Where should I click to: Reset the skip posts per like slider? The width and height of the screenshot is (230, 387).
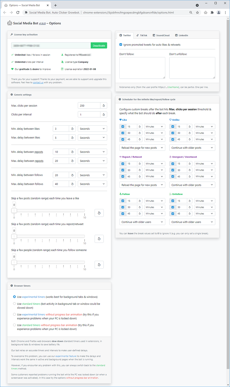click(x=99, y=213)
